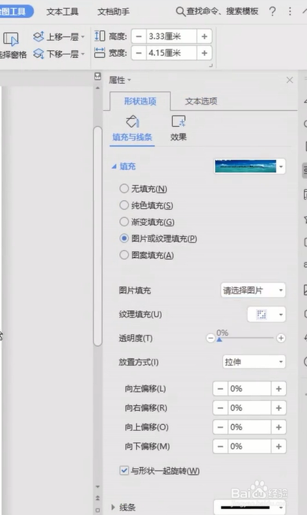The height and width of the screenshot is (515, 307).
Task: Click the bring forward layer icon
Action: (38, 36)
